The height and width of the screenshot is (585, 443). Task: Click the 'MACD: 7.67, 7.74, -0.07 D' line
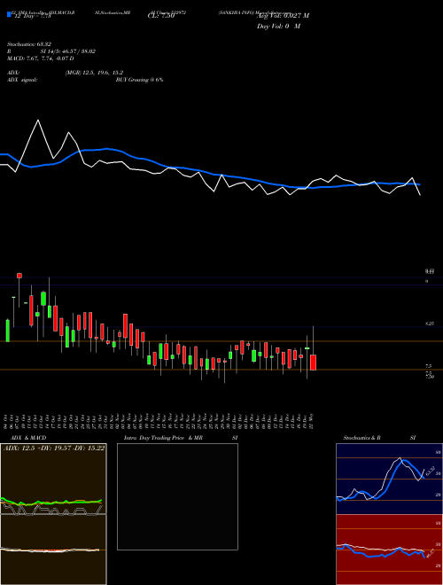click(x=40, y=58)
